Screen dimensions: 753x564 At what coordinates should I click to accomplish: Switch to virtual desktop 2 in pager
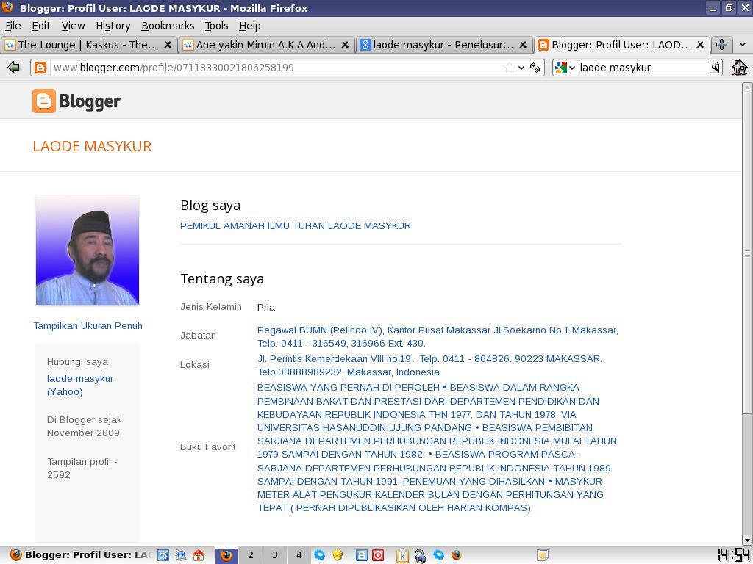pos(250,555)
